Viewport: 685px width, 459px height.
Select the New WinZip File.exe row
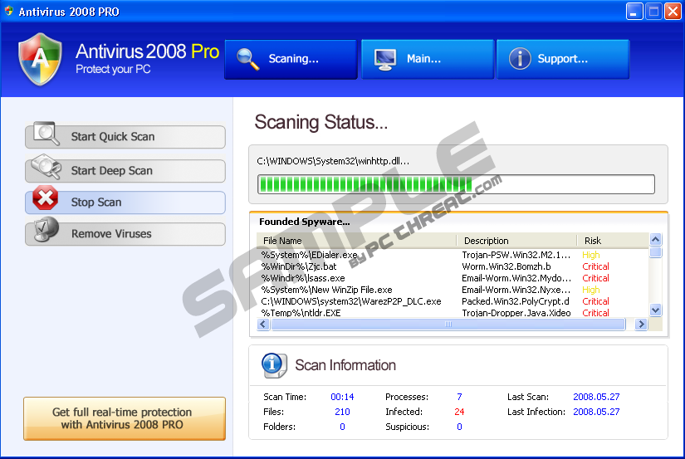(453, 290)
